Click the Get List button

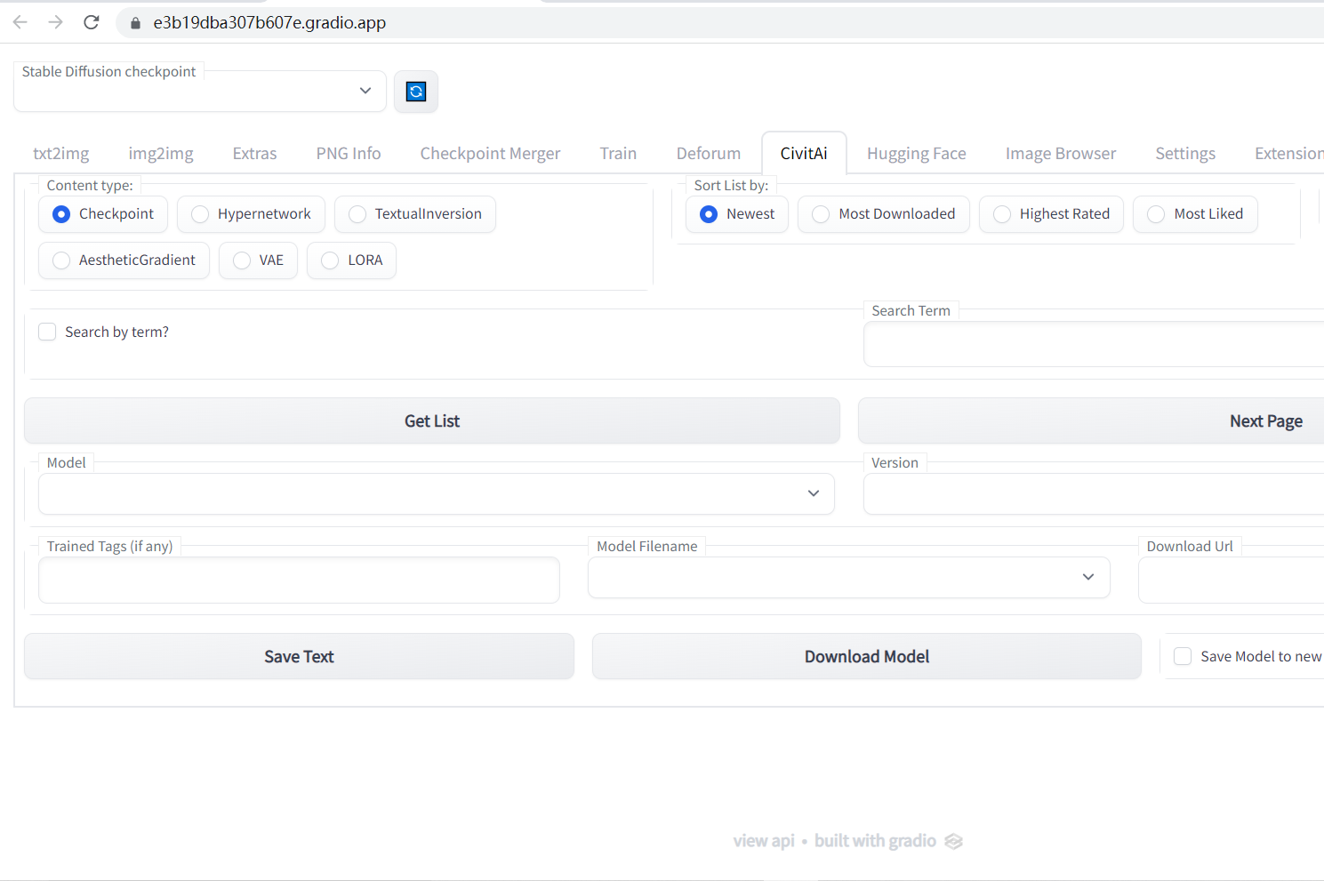(432, 420)
